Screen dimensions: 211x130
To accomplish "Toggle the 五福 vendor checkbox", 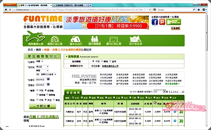I will pyautogui.click(x=114, y=98).
